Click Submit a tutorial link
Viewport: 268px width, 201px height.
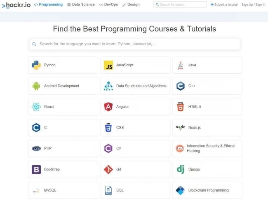tap(224, 5)
